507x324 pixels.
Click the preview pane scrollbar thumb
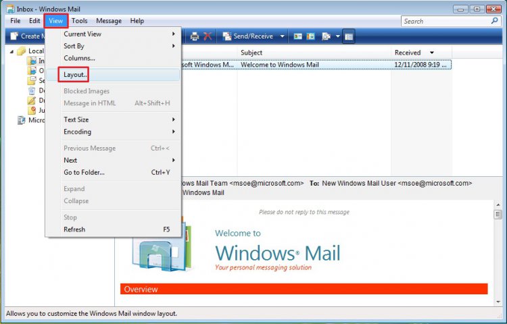(x=498, y=214)
